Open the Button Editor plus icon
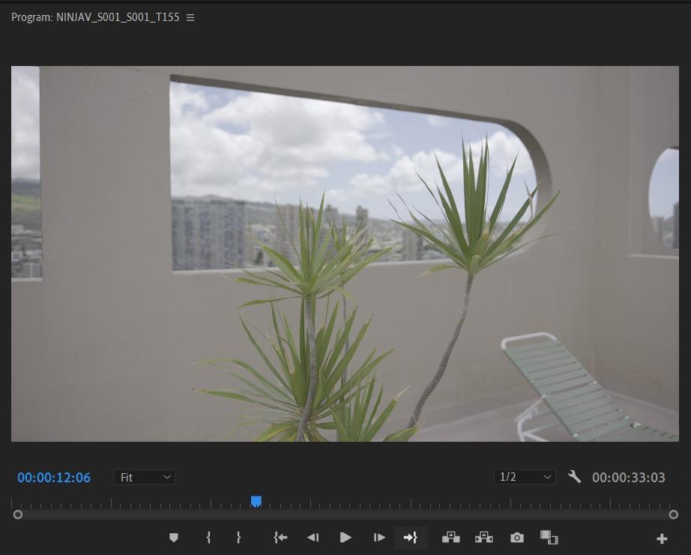The height and width of the screenshot is (555, 691). click(662, 538)
